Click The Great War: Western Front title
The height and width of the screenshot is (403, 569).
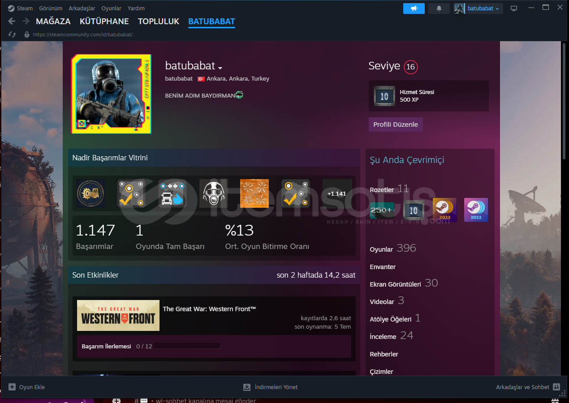tap(209, 309)
